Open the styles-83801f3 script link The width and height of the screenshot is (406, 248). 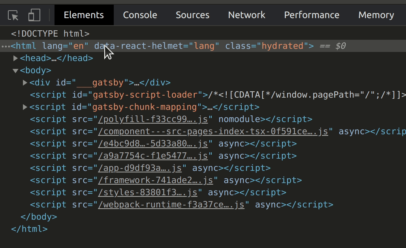point(148,192)
